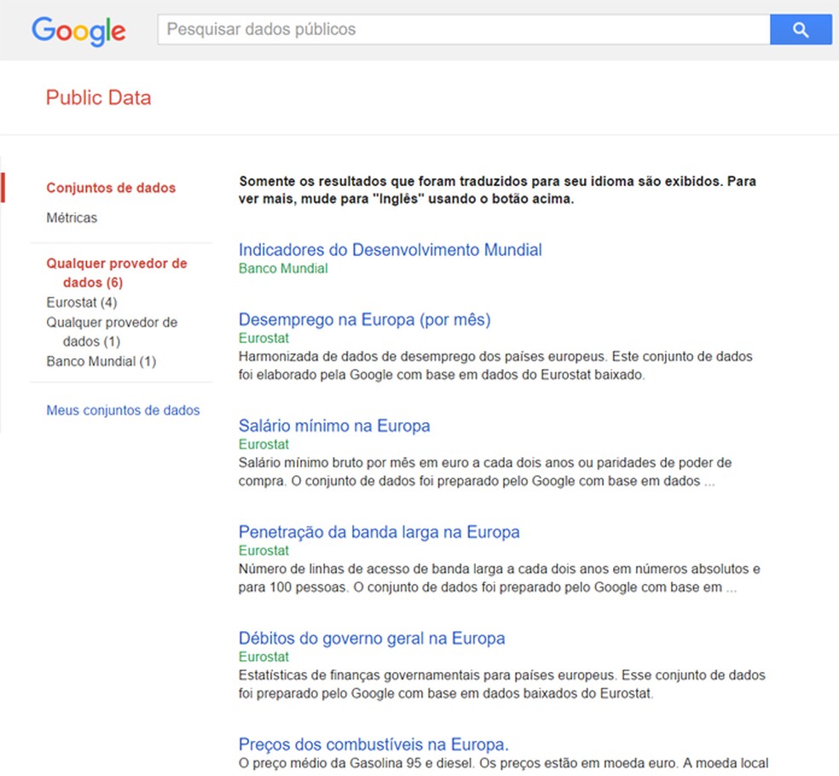Click description 'O preço médio da Gasolina 95'
Viewport: 839px width, 776px height.
(x=504, y=763)
